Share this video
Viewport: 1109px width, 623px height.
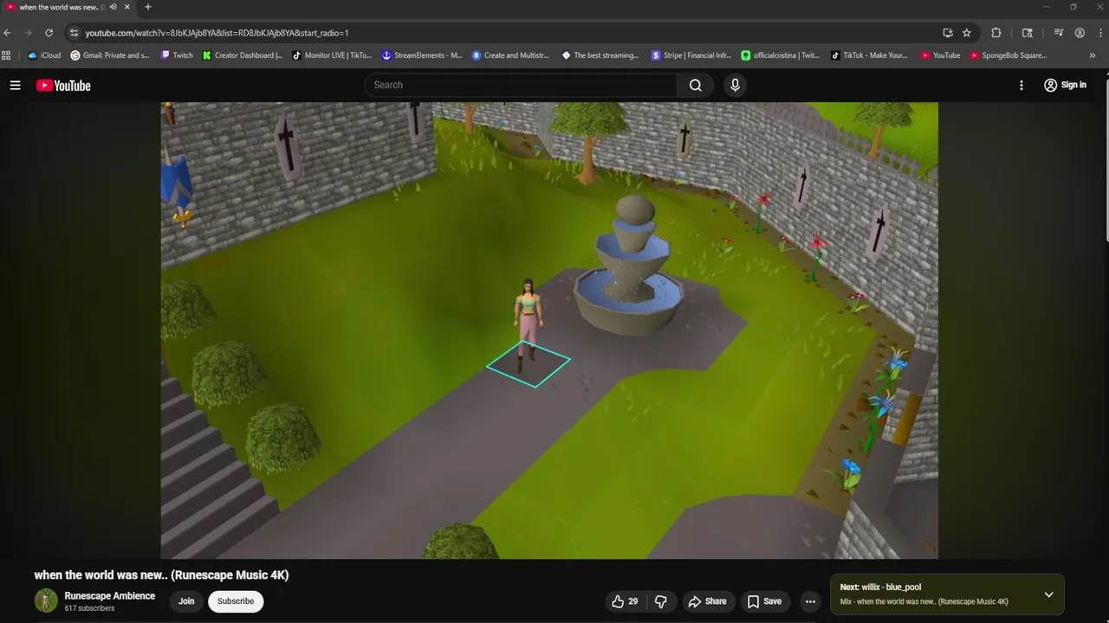click(x=707, y=601)
